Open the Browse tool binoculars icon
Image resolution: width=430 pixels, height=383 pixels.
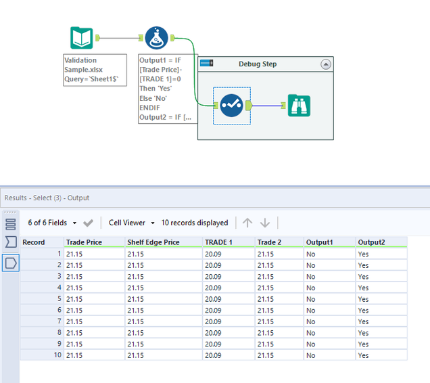pos(299,105)
